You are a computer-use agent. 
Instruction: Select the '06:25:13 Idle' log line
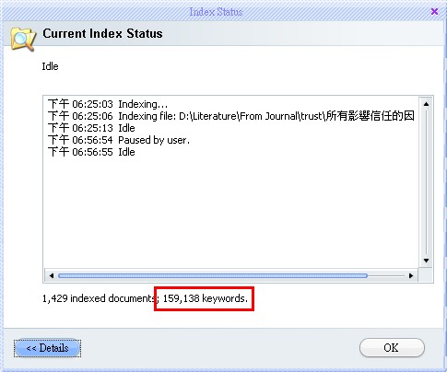tap(91, 128)
